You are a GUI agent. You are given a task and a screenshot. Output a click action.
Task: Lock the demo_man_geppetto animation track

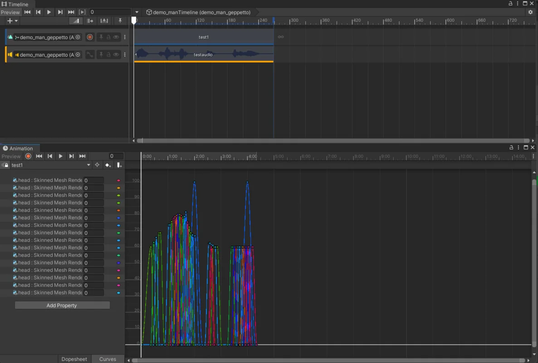pyautogui.click(x=109, y=37)
